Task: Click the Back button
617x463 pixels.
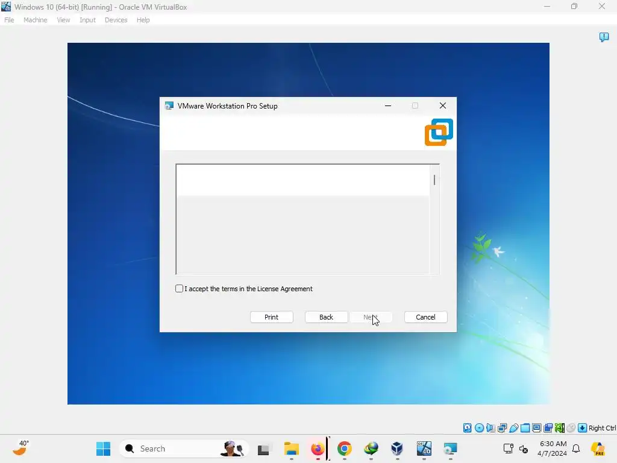Action: (x=326, y=317)
